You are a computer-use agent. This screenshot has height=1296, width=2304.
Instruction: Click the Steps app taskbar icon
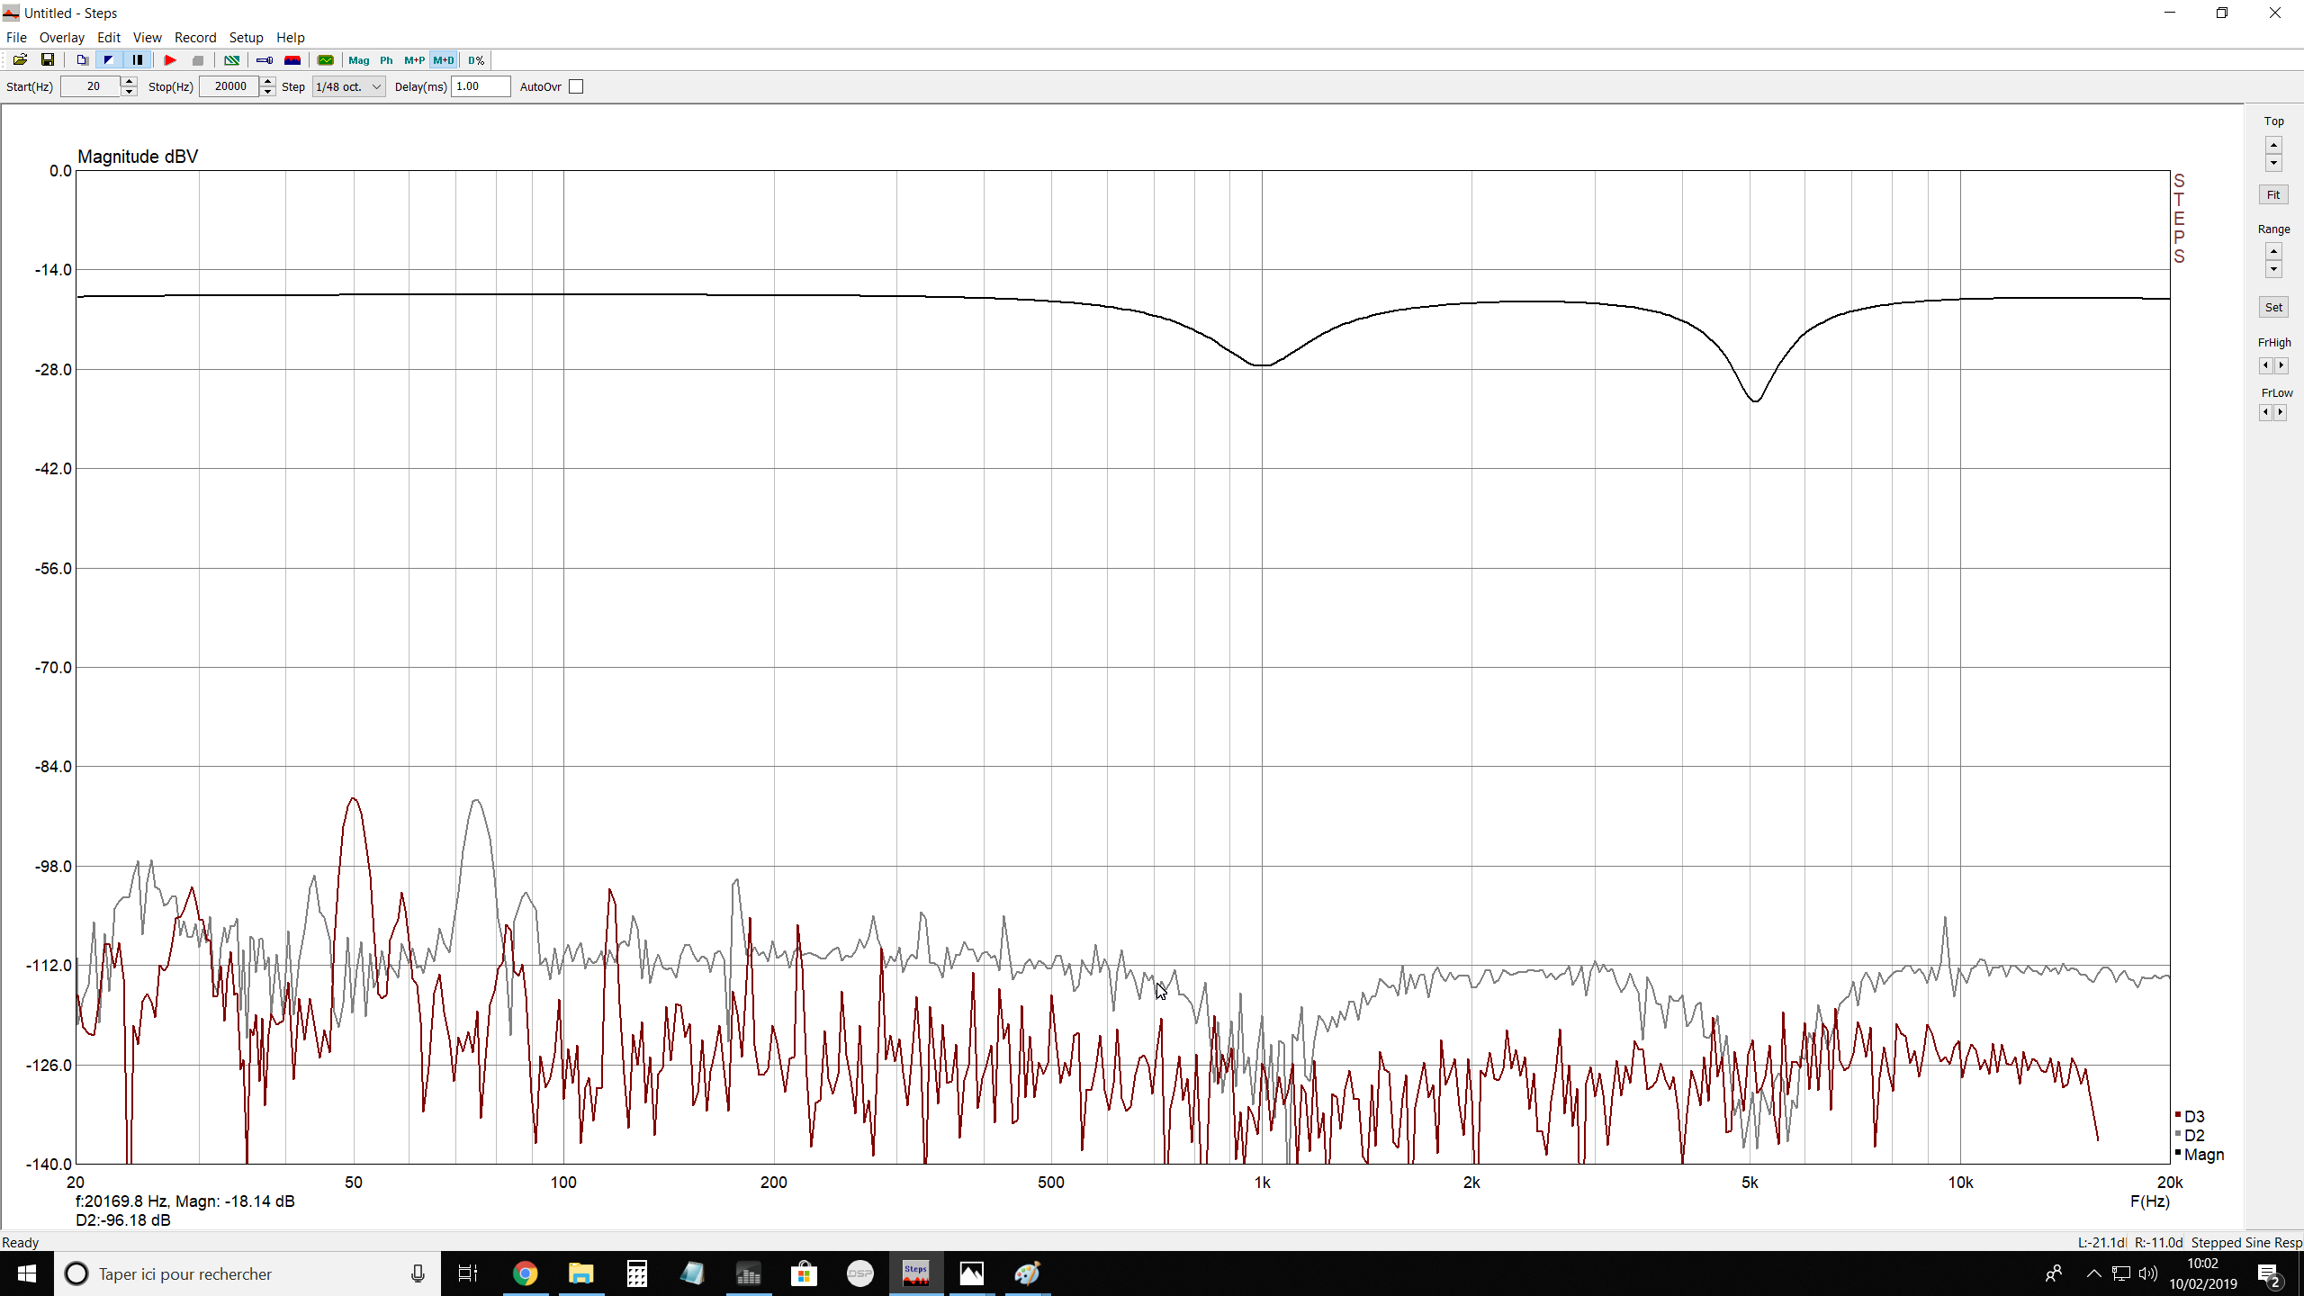pos(915,1273)
